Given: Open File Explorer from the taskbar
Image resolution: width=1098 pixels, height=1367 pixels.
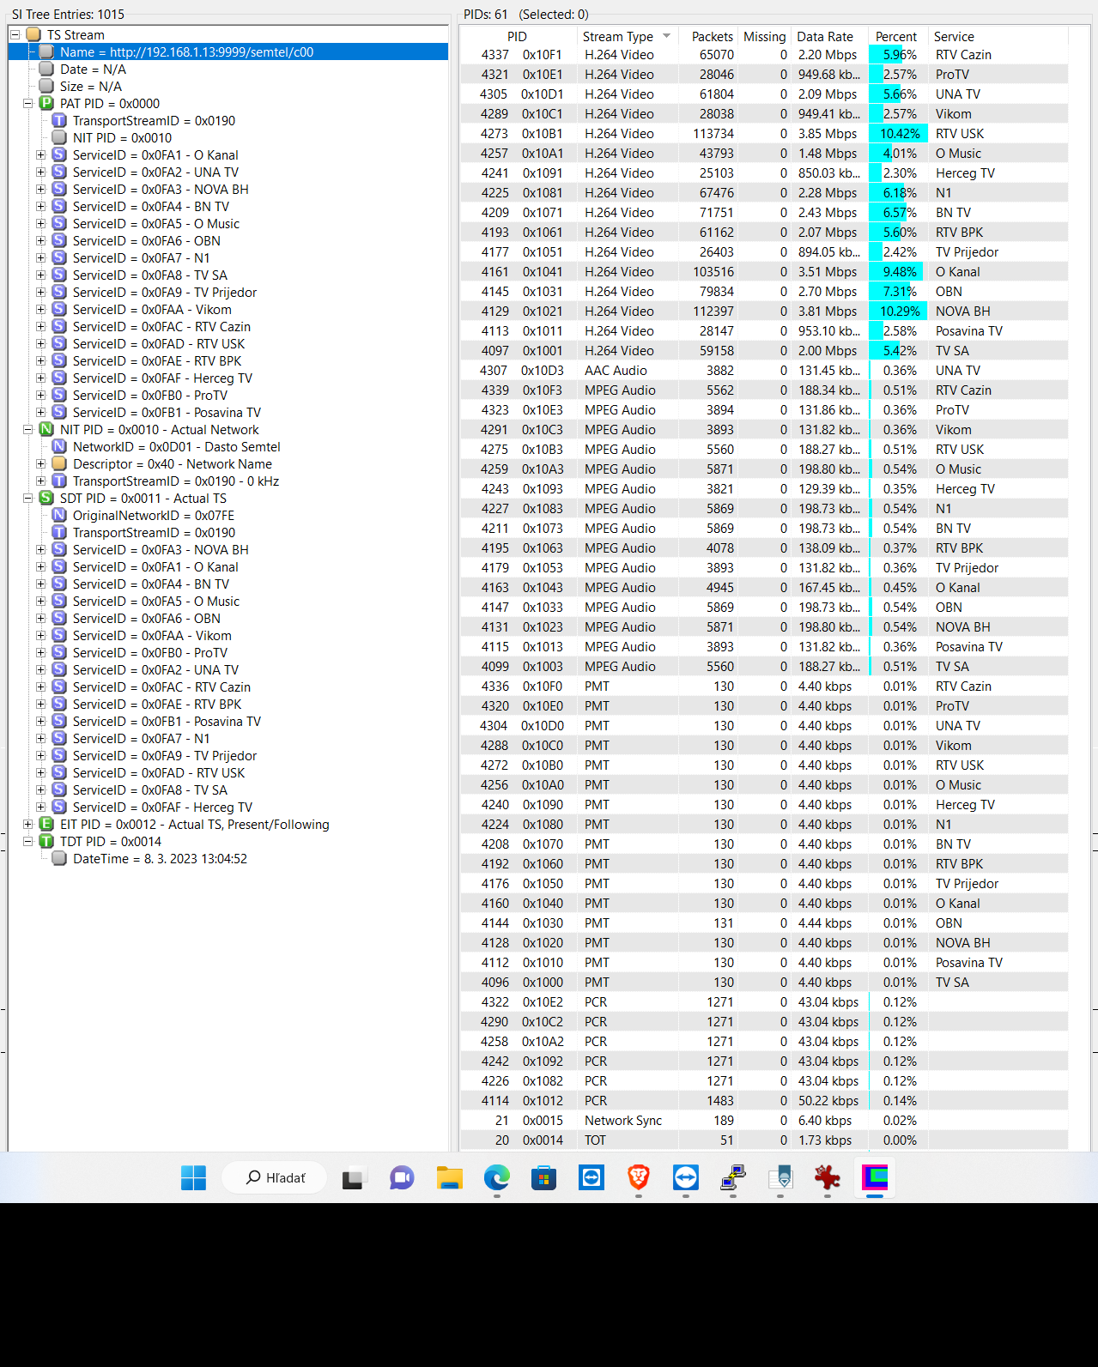Looking at the screenshot, I should tap(449, 1177).
